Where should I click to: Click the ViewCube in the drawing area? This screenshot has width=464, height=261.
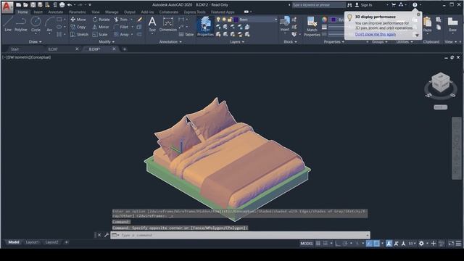click(441, 82)
